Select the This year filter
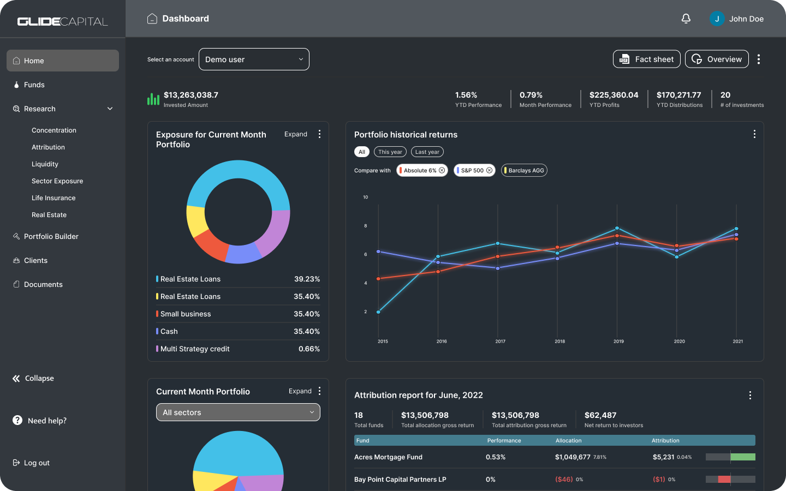The image size is (786, 491). (x=390, y=152)
